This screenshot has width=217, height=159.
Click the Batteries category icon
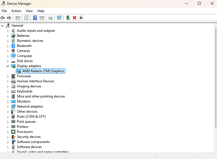click(13, 36)
